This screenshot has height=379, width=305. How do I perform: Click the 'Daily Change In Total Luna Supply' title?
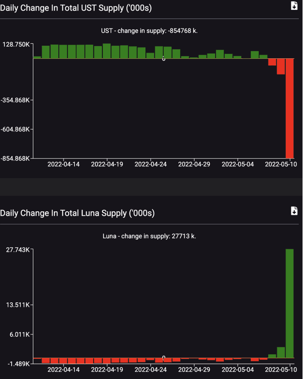pyautogui.click(x=77, y=213)
